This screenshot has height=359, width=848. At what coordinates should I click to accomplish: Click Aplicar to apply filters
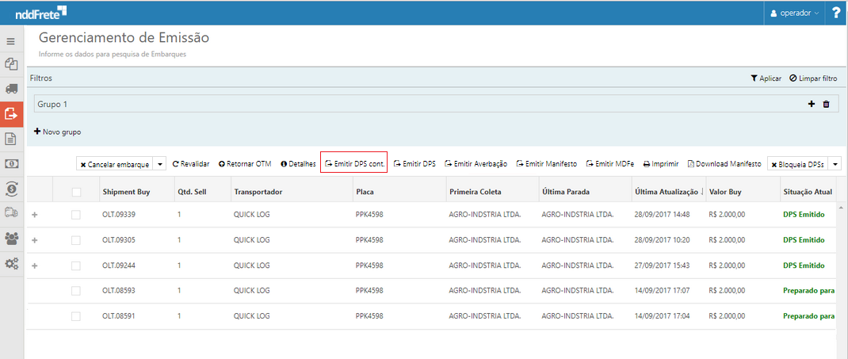point(766,78)
